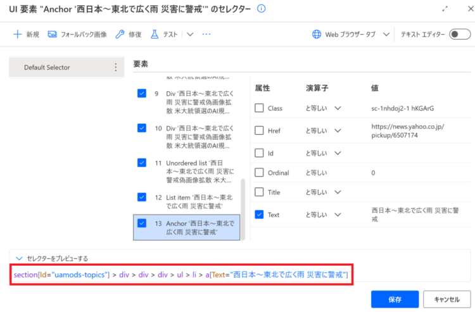Click the テスト label in the toolbar
The height and width of the screenshot is (312, 475).
coord(170,35)
